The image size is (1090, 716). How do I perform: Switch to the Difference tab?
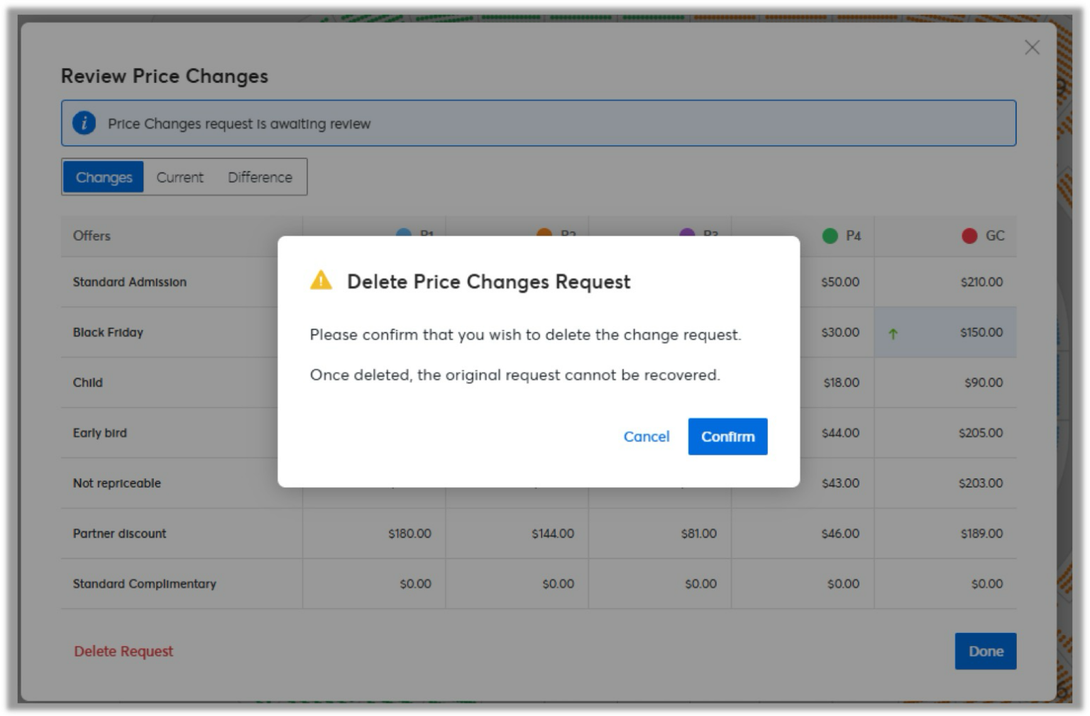[260, 177]
